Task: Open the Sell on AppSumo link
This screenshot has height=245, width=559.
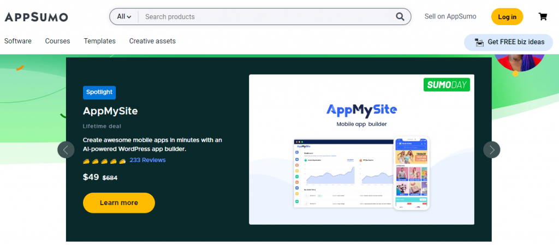Action: coord(450,16)
